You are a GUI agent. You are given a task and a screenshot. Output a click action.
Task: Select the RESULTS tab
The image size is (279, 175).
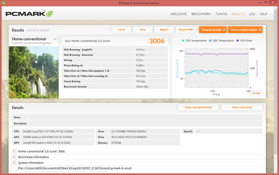[x=238, y=14]
